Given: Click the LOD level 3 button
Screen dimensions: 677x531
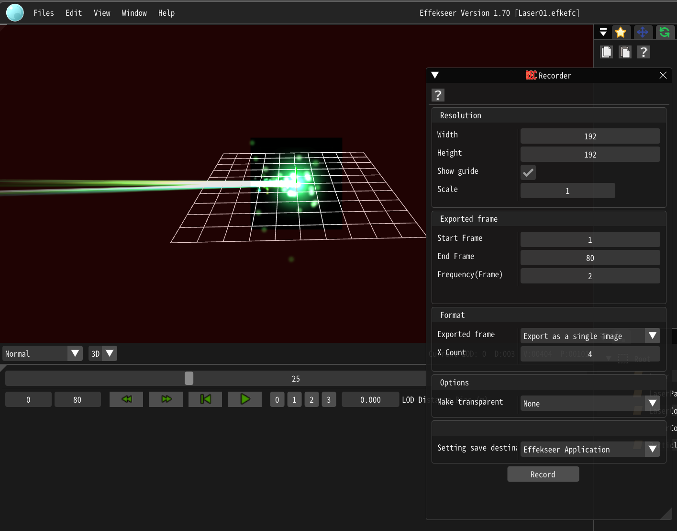Looking at the screenshot, I should point(329,399).
